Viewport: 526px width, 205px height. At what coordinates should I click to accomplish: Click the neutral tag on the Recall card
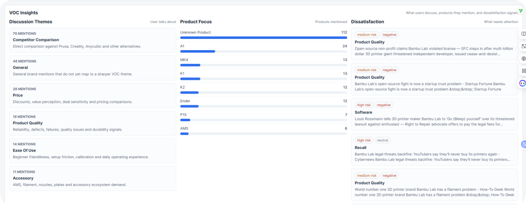click(382, 140)
